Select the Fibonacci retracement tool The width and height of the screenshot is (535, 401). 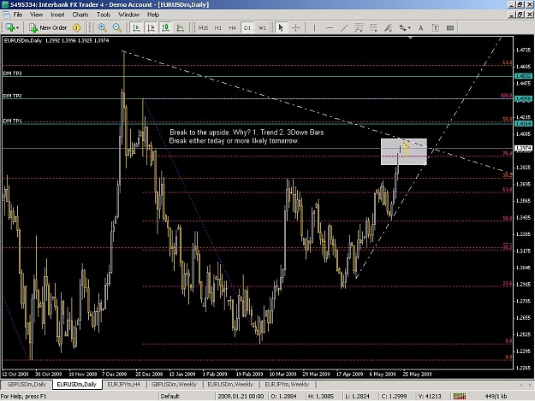tap(373, 28)
